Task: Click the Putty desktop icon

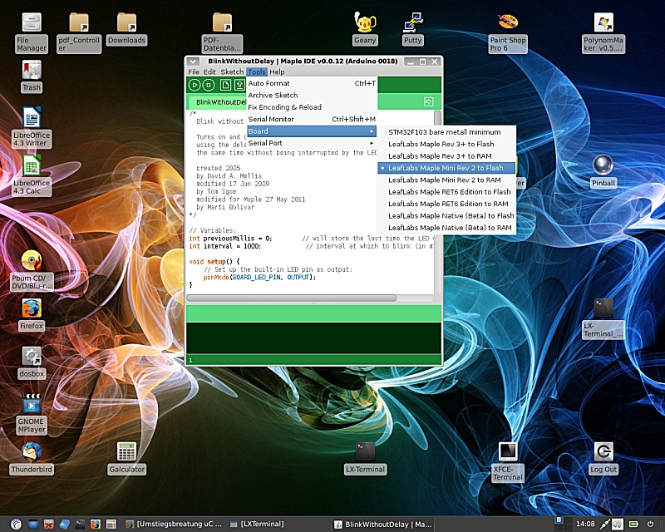Action: coord(412,29)
